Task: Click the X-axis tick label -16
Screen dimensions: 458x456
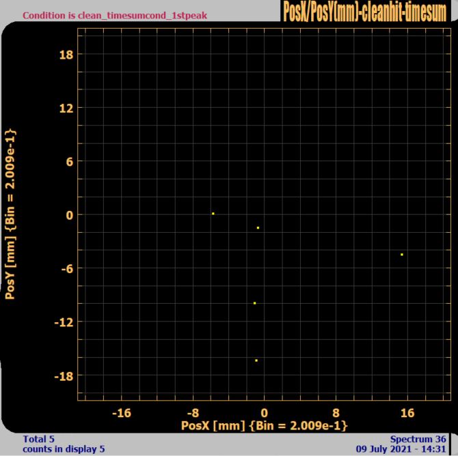Action: coord(122,413)
